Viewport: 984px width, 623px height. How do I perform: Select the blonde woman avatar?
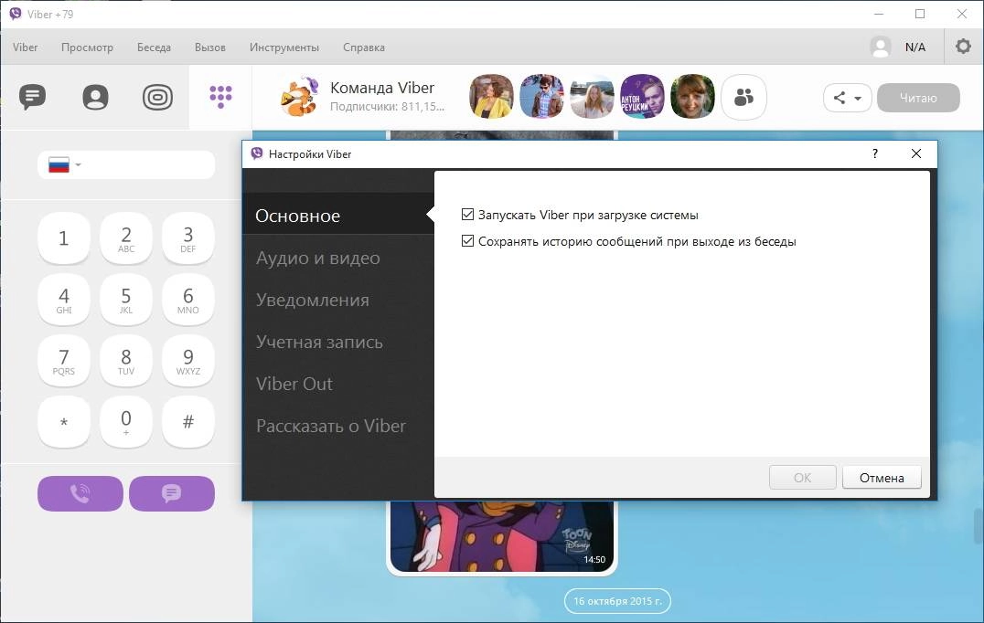pyautogui.click(x=592, y=97)
